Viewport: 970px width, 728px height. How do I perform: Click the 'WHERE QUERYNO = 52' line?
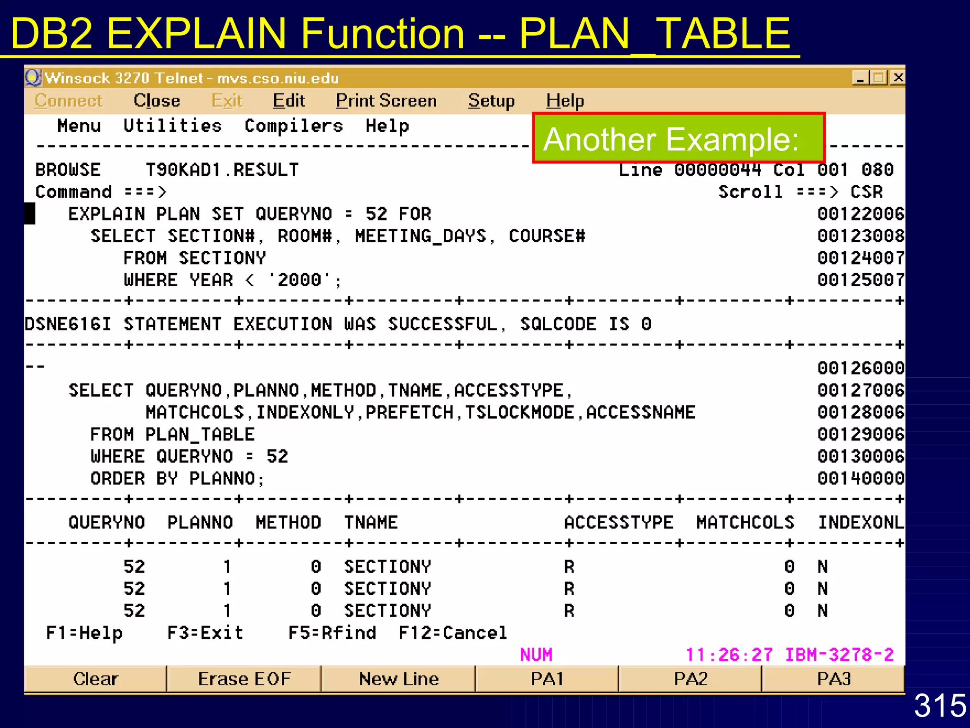[x=189, y=456]
